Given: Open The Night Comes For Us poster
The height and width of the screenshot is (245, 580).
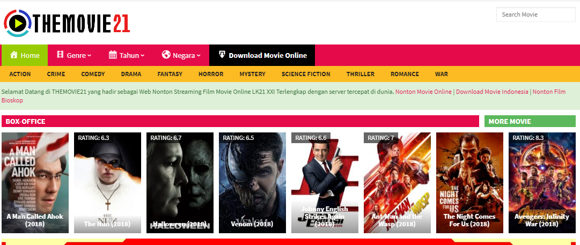Looking at the screenshot, I should click(470, 183).
